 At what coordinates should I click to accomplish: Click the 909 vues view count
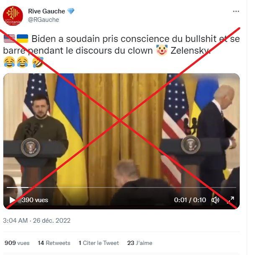click(x=17, y=243)
